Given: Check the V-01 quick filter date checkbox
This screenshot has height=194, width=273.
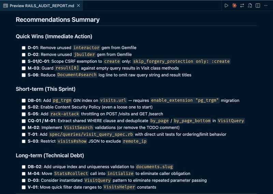Looking at the screenshot, I should coord(24,187).
